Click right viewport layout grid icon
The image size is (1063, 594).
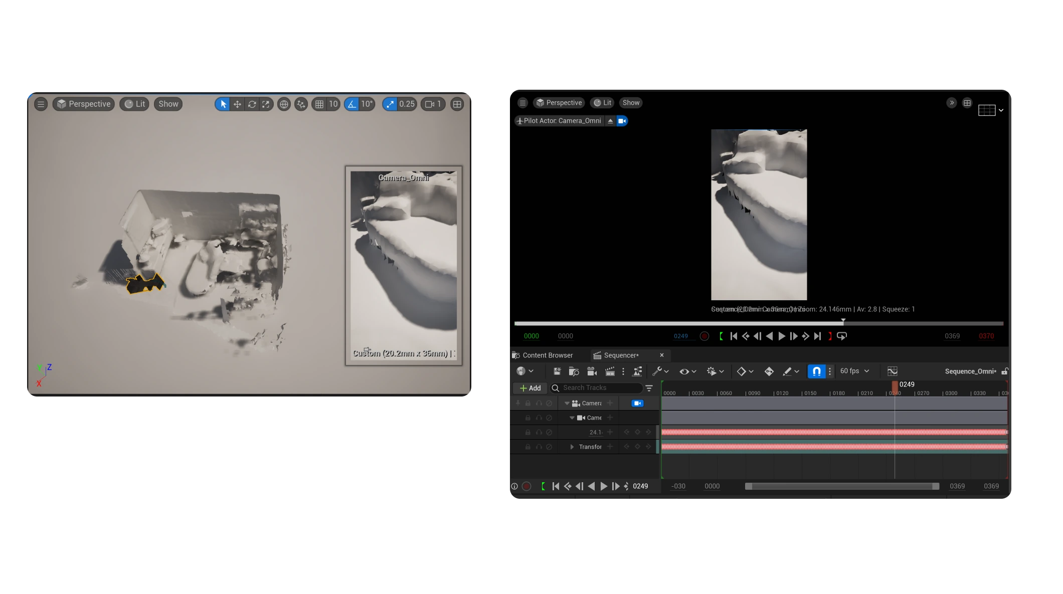click(x=967, y=103)
